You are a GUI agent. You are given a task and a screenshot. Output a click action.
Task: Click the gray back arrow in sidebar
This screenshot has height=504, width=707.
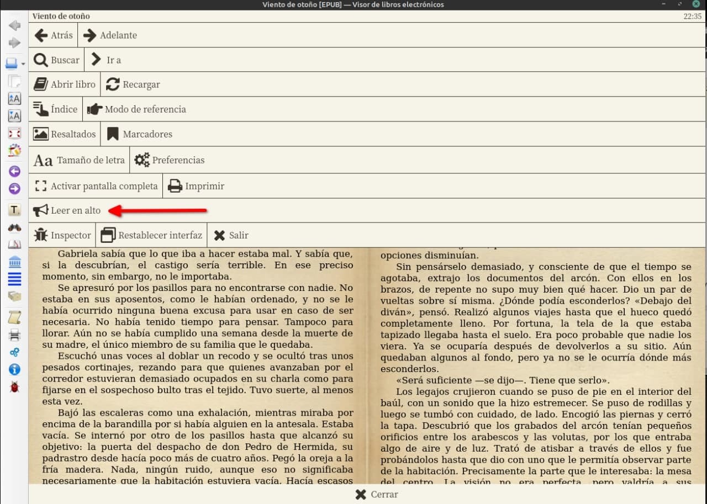tap(14, 25)
